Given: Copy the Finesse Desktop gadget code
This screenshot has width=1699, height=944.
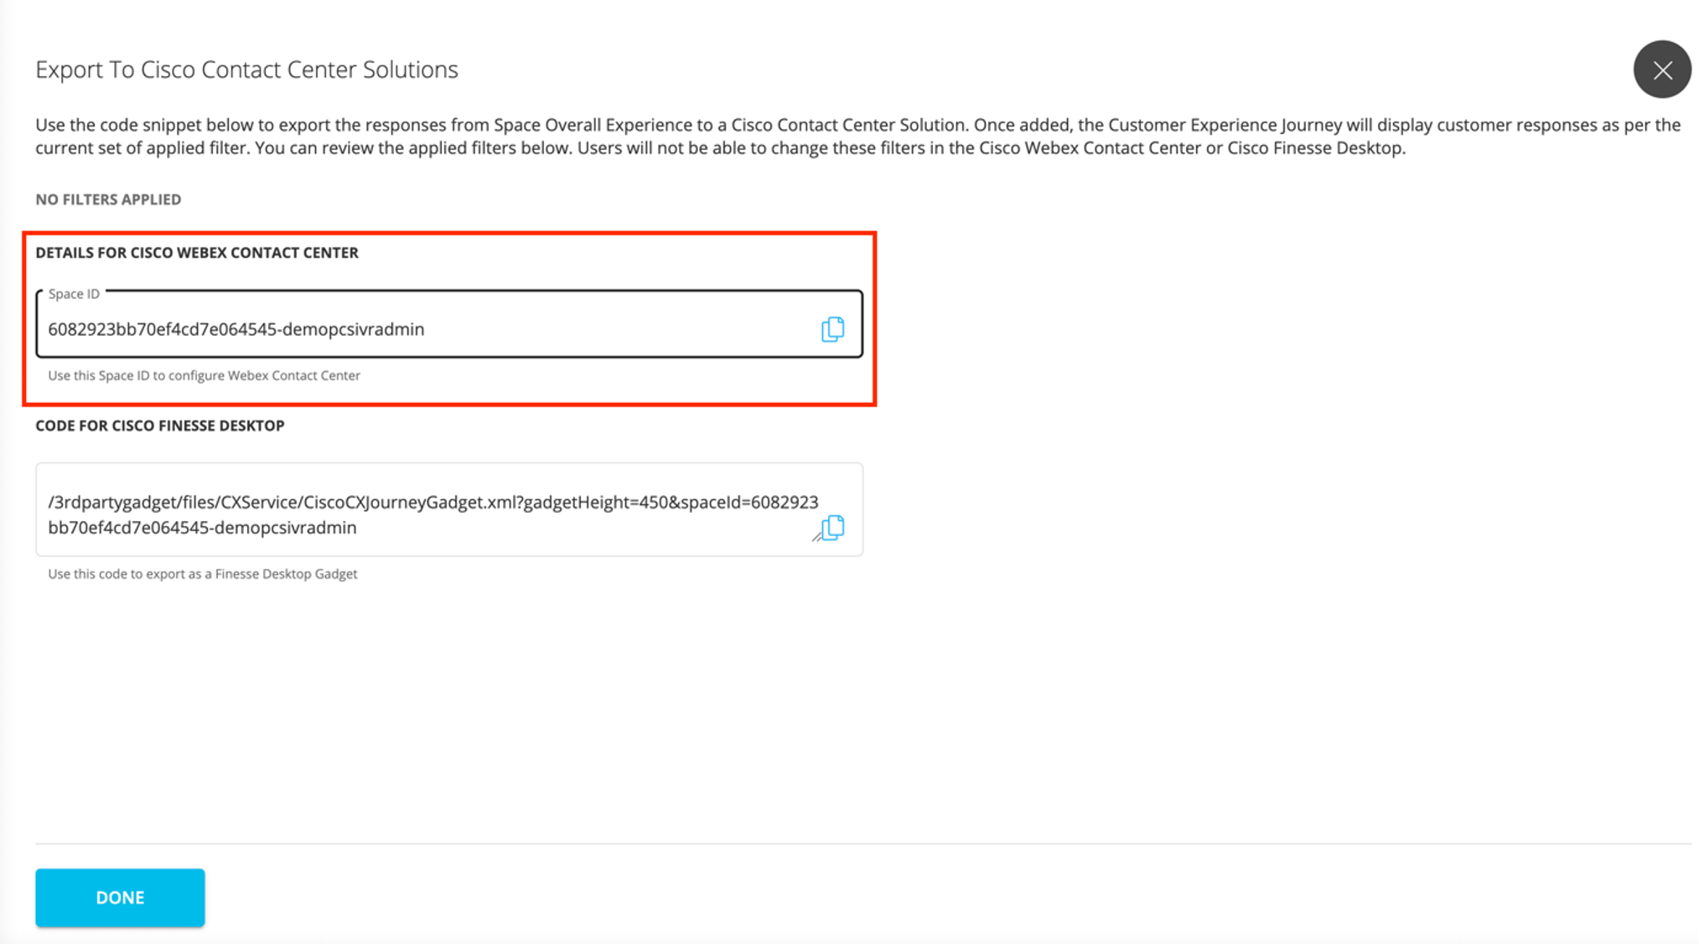Looking at the screenshot, I should point(832,528).
